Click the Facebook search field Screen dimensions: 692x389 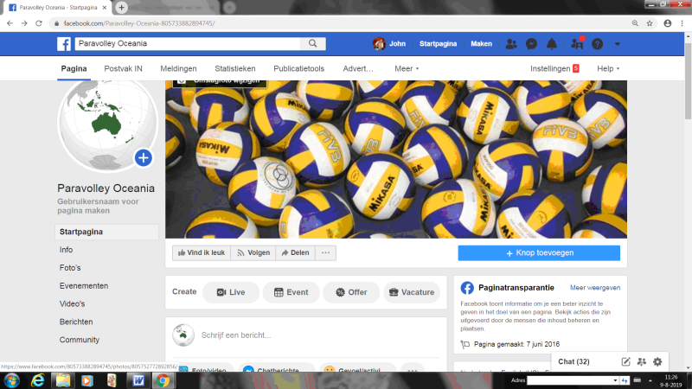click(188, 43)
